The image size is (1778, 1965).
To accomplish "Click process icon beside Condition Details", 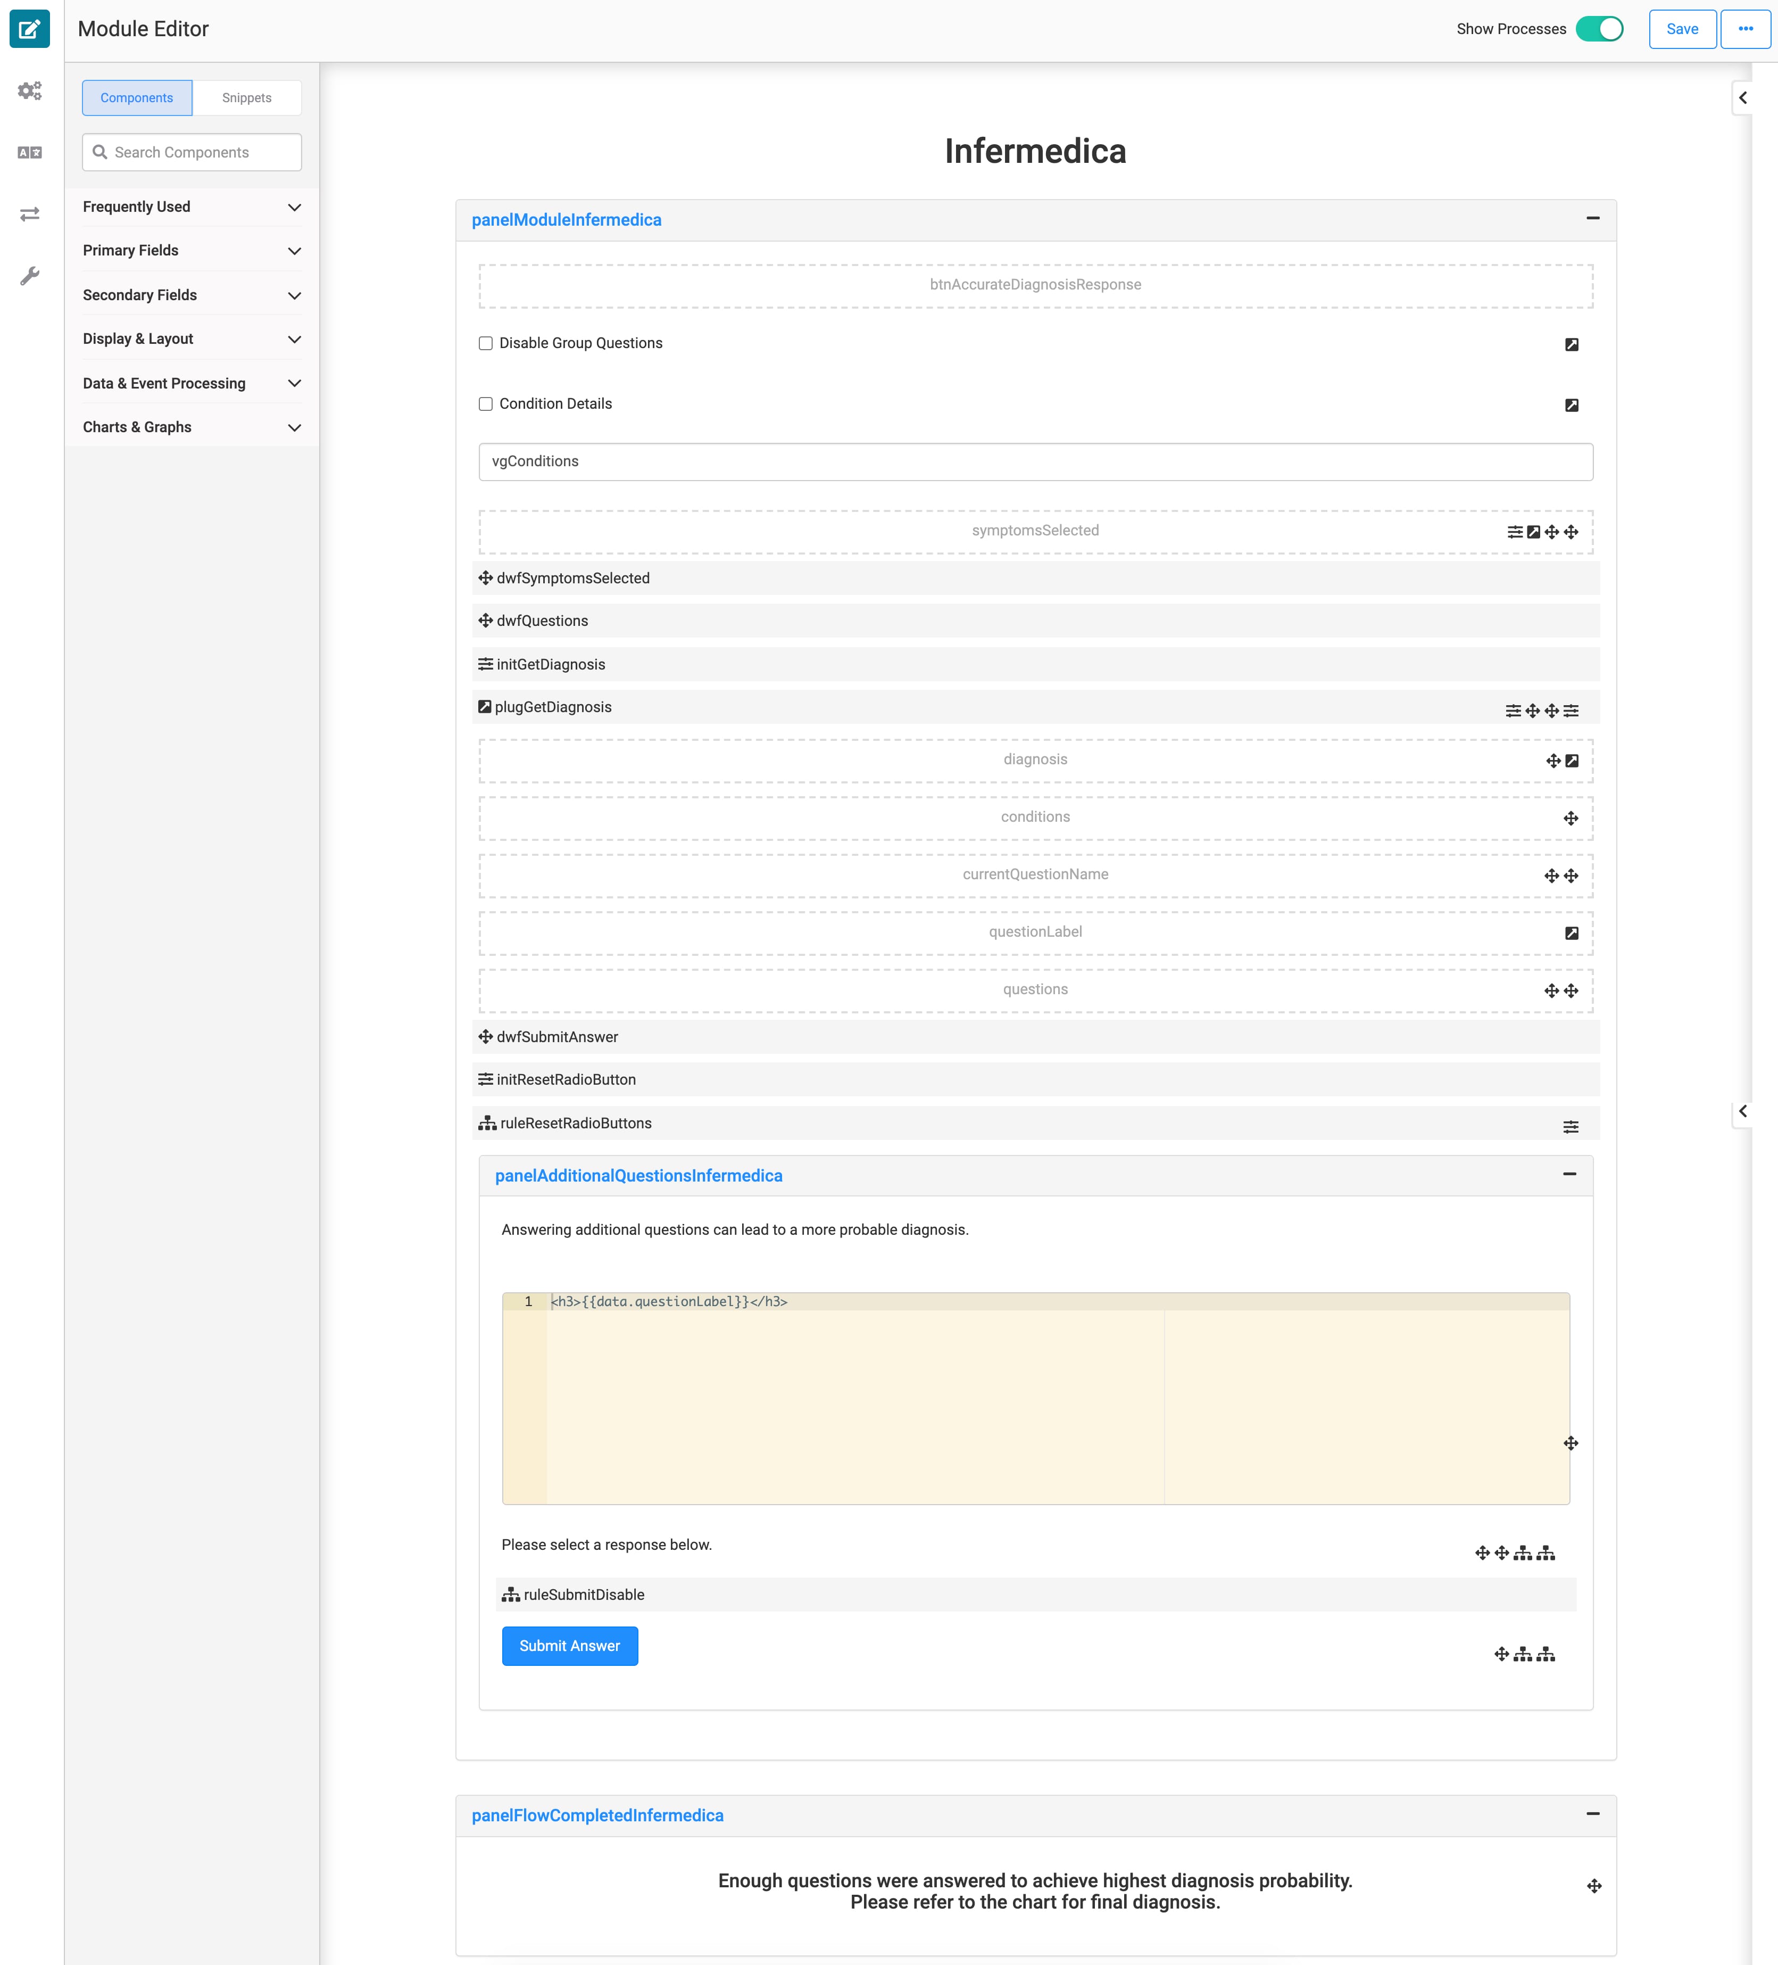I will coord(1572,404).
